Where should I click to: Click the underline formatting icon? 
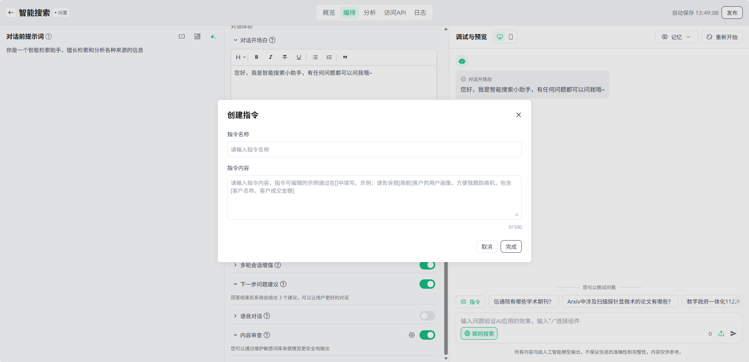(x=299, y=57)
